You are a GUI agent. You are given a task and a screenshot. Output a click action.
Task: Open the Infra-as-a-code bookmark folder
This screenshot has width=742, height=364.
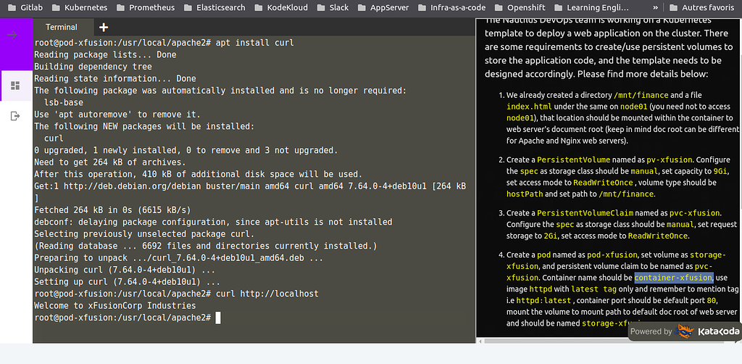click(450, 7)
